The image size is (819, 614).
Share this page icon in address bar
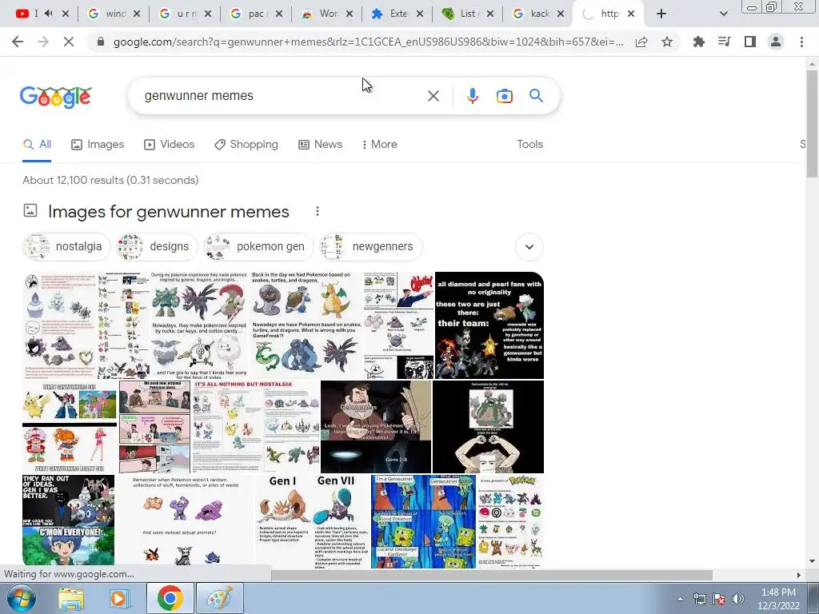[x=641, y=42]
